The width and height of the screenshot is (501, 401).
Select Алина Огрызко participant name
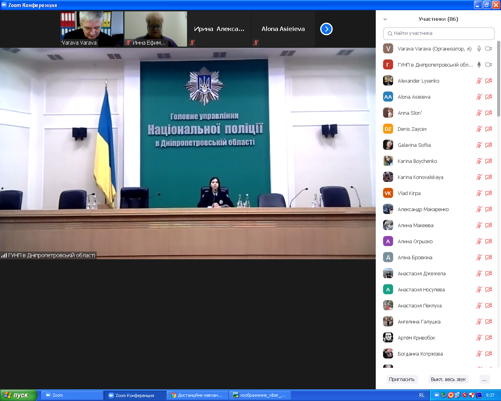[415, 241]
